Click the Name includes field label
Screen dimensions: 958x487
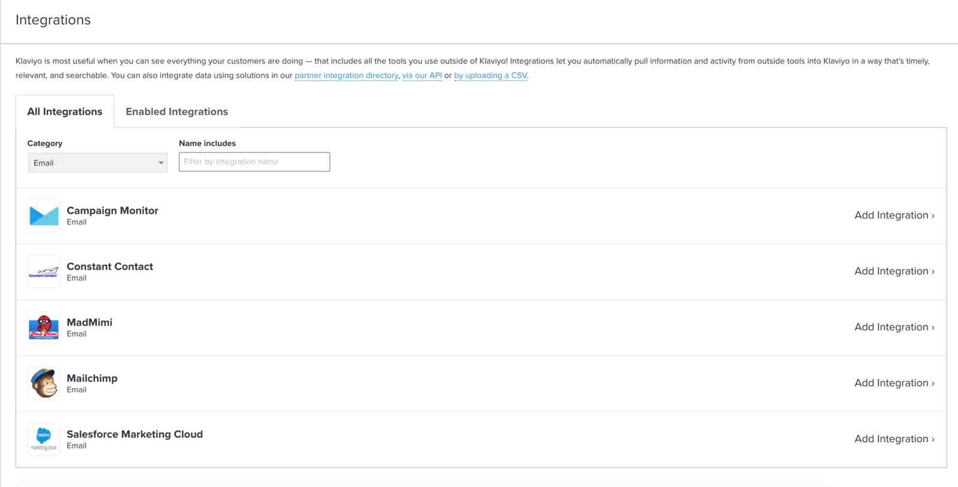click(207, 144)
